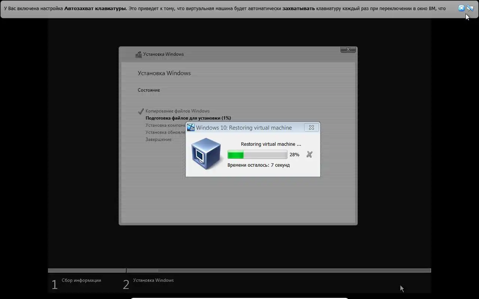Viewport: 479px width, 299px height.
Task: Select 'Копирование файлов Windows' step text
Action: point(177,111)
